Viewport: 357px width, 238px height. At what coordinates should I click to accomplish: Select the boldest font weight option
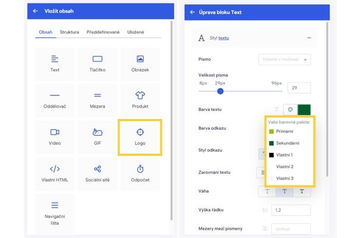pos(302,191)
